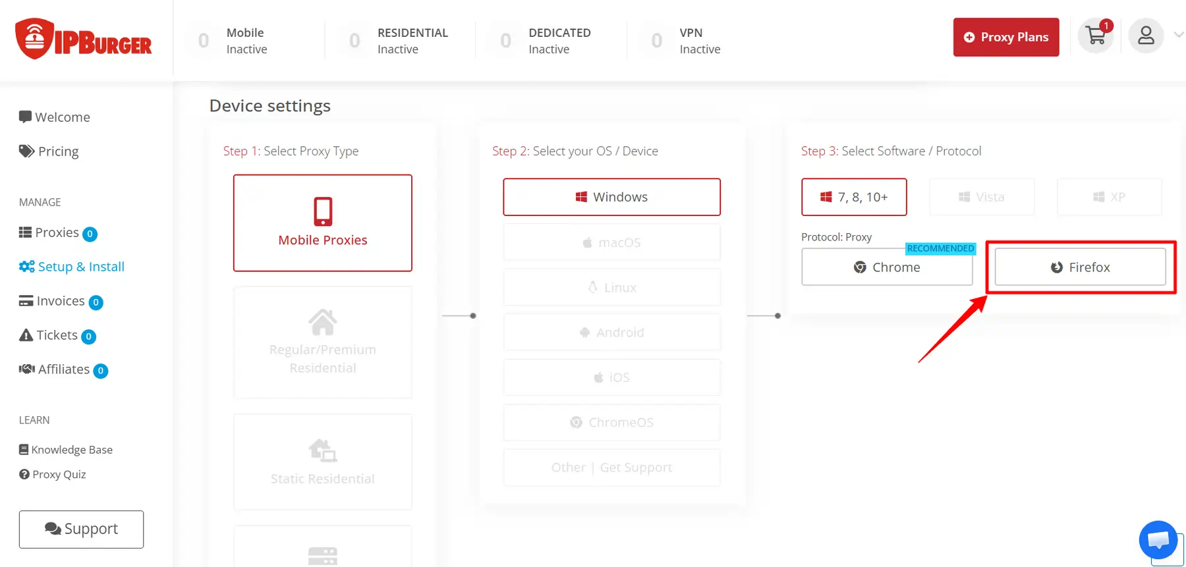Open the user account avatar
This screenshot has height=567, width=1186.
1146,36
